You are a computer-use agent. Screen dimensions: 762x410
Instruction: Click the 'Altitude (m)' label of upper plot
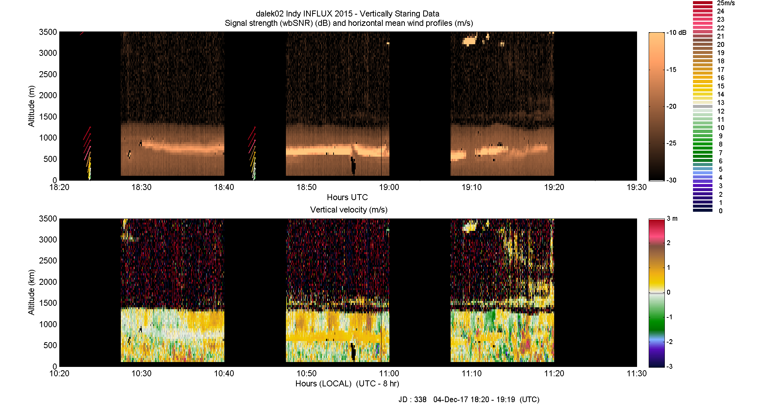[31, 106]
